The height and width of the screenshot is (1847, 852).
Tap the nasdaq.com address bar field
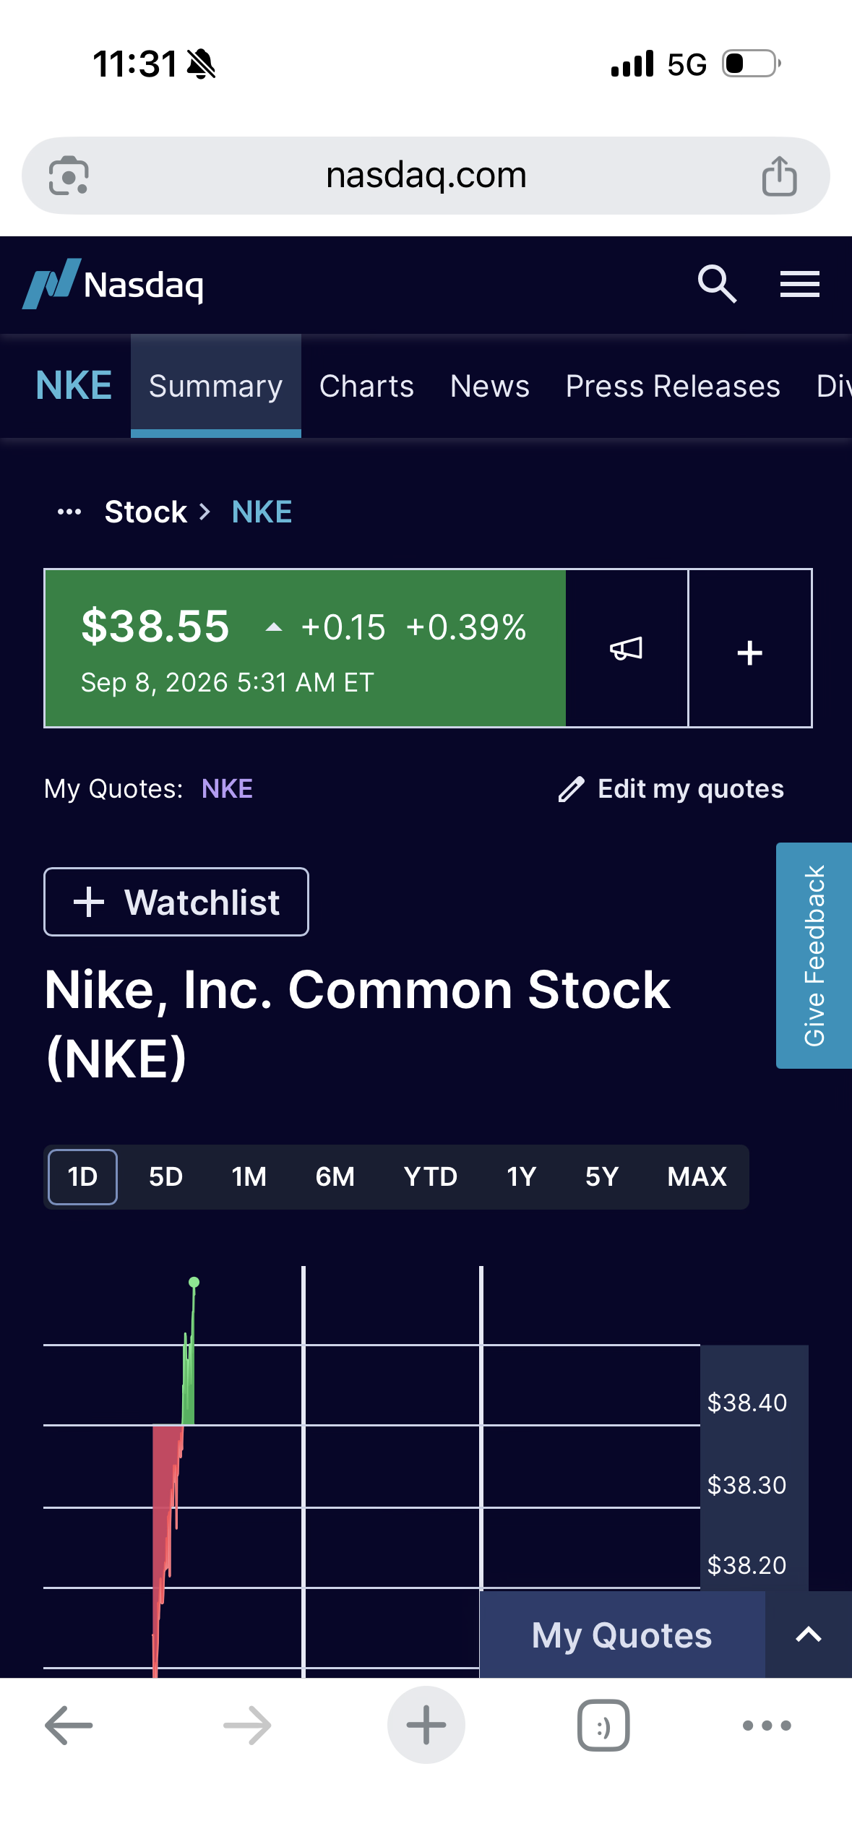coord(426,176)
